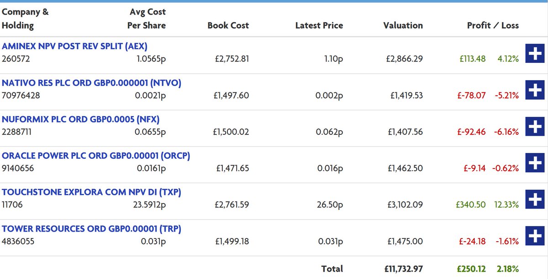The width and height of the screenshot is (548, 279).
Task: Select Touchstone book cost £2,761.59
Action: click(232, 204)
